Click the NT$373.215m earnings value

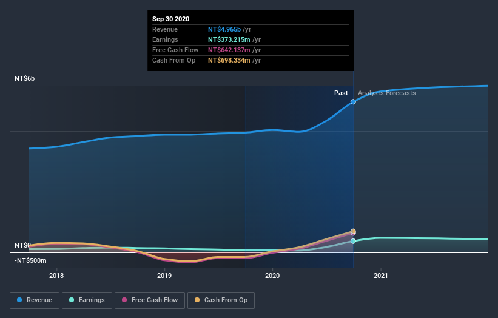click(x=229, y=39)
